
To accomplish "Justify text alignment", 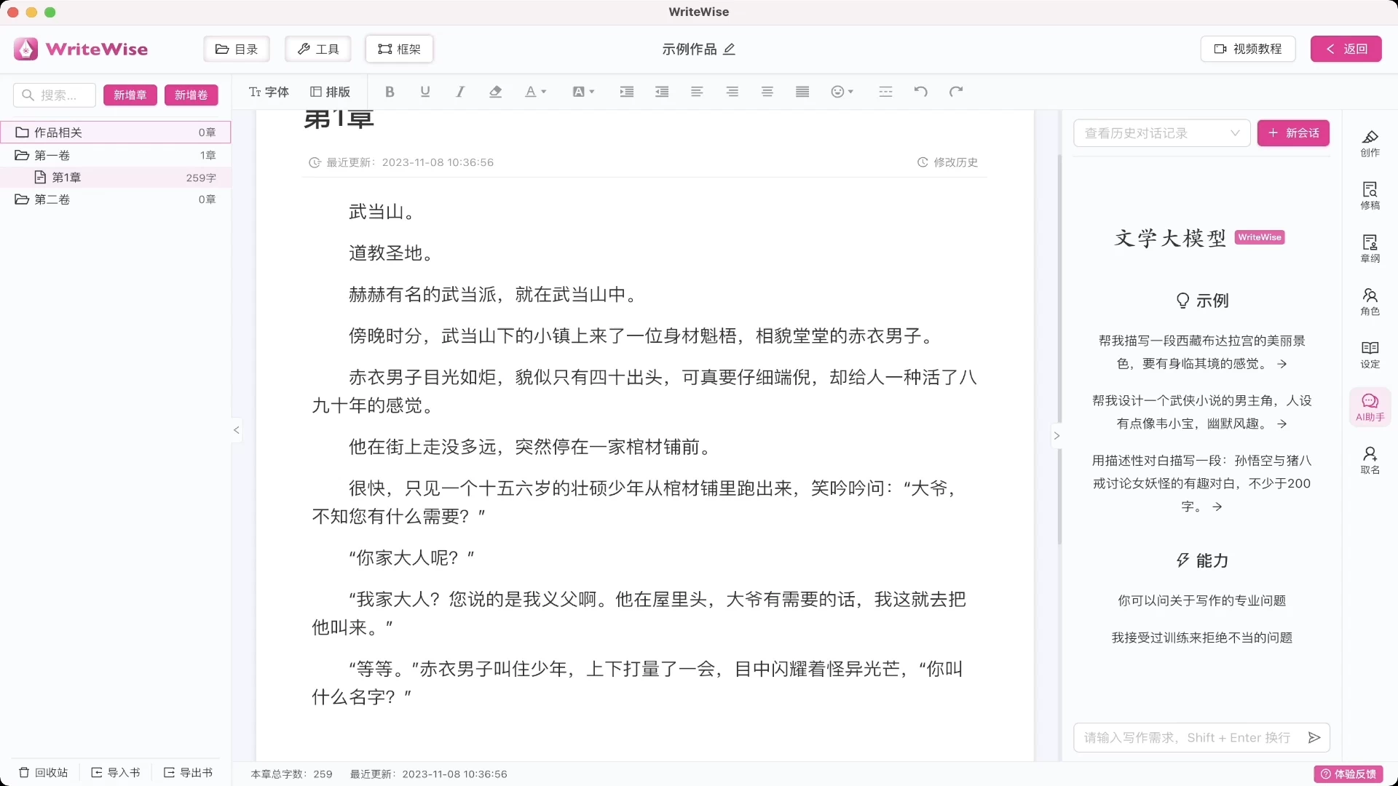I will coord(802,92).
